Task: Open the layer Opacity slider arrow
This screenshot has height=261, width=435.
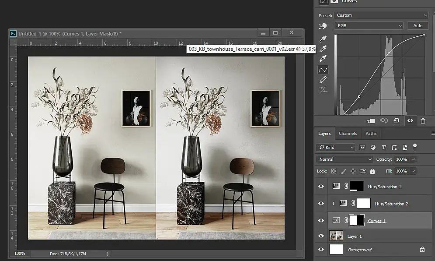Action: tap(414, 159)
